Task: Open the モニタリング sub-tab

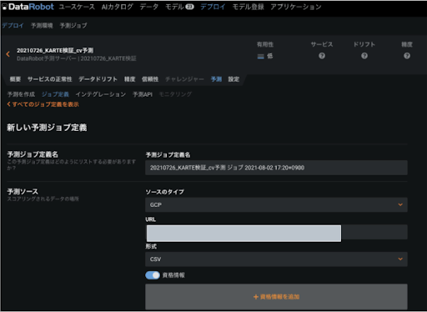Action: 175,94
